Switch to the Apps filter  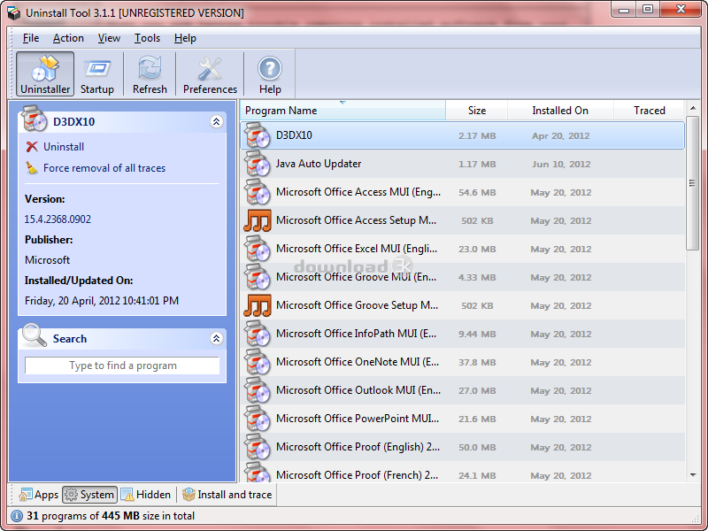(x=39, y=495)
